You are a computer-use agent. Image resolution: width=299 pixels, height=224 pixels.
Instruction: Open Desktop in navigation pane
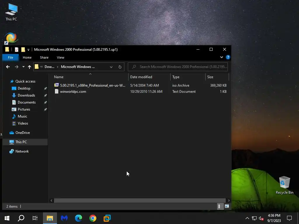click(24, 88)
